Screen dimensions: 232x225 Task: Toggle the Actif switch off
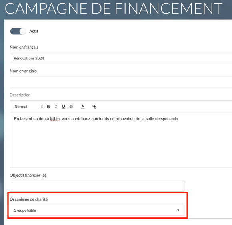(18, 31)
